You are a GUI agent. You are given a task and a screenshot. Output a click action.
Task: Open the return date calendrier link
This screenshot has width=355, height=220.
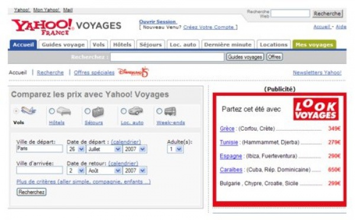(x=123, y=163)
